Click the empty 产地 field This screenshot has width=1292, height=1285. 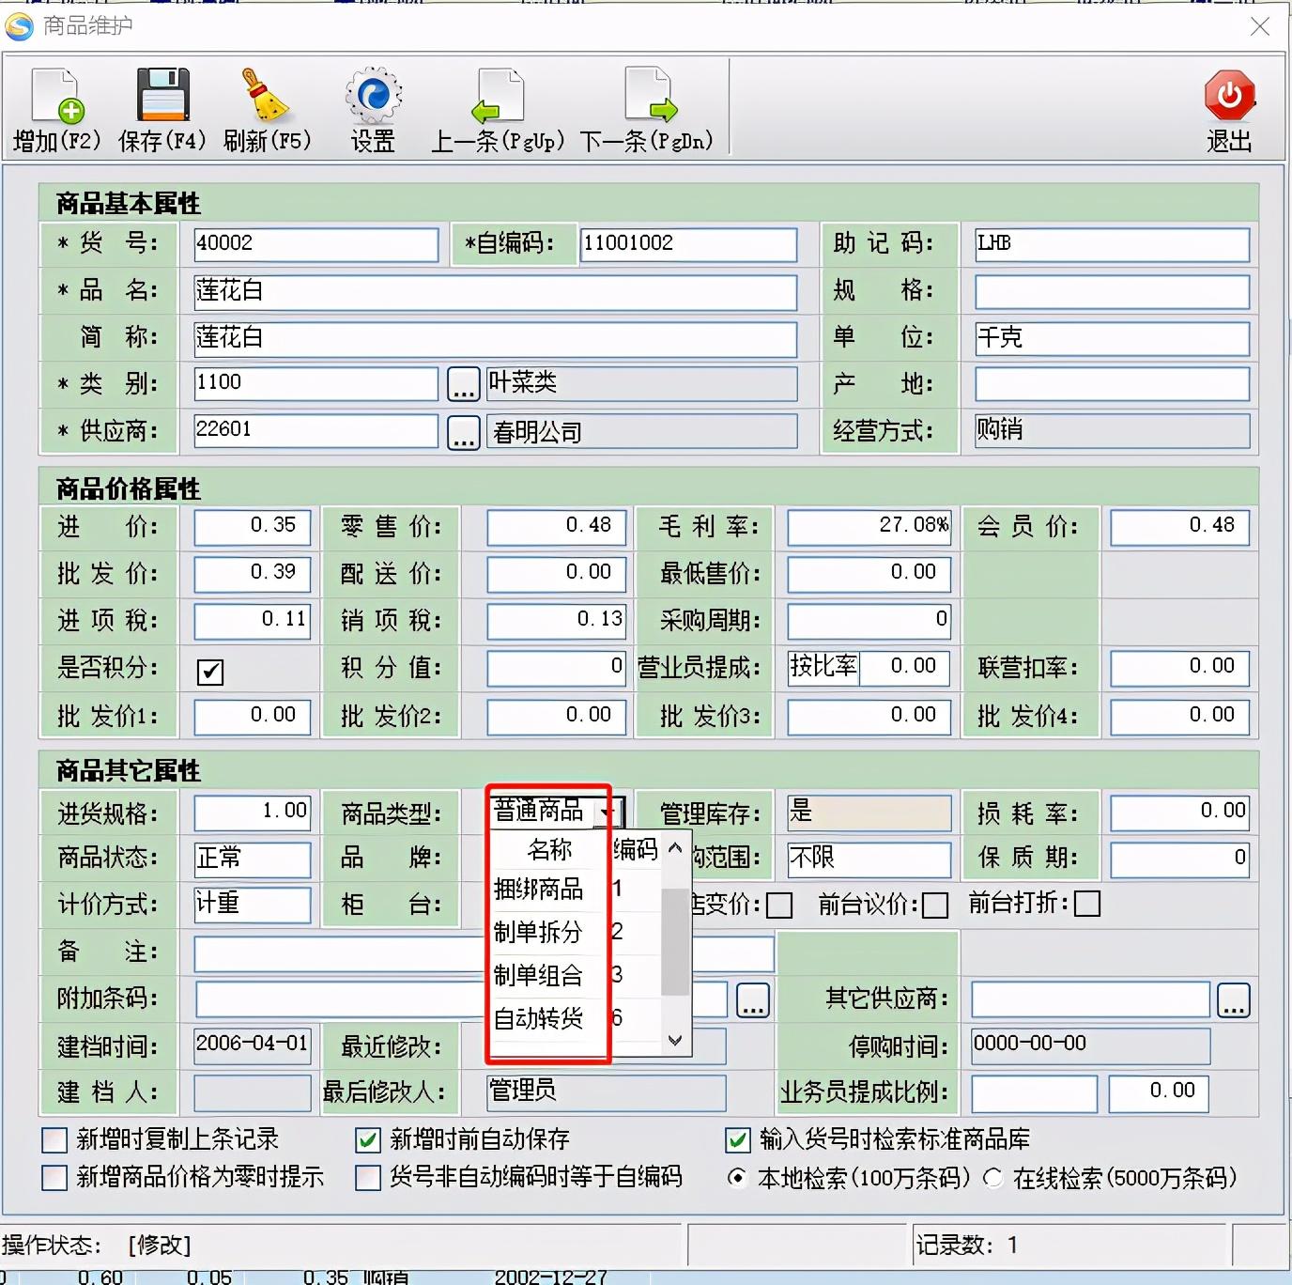tap(1113, 384)
